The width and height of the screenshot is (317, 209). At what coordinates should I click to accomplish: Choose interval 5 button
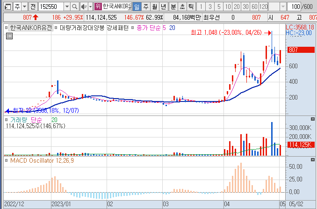219,7
